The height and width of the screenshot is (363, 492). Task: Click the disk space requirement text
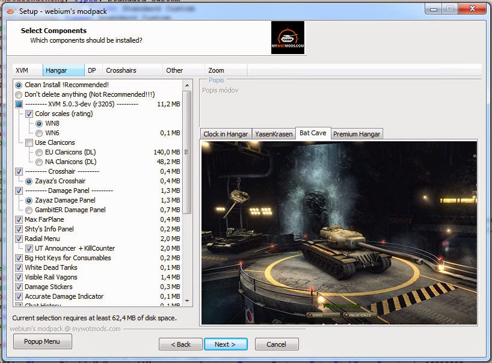point(94,318)
